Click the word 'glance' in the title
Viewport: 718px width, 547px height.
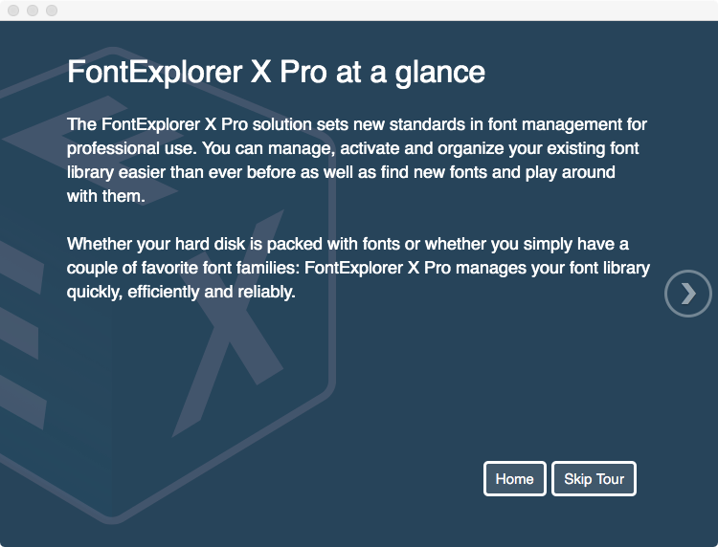pos(439,74)
